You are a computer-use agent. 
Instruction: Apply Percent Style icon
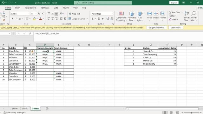click(x=99, y=19)
